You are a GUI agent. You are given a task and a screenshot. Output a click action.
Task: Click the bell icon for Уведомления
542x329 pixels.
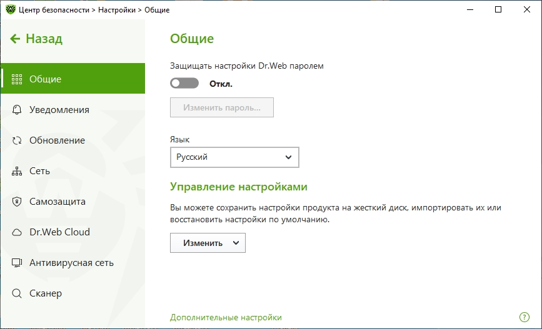pos(17,110)
